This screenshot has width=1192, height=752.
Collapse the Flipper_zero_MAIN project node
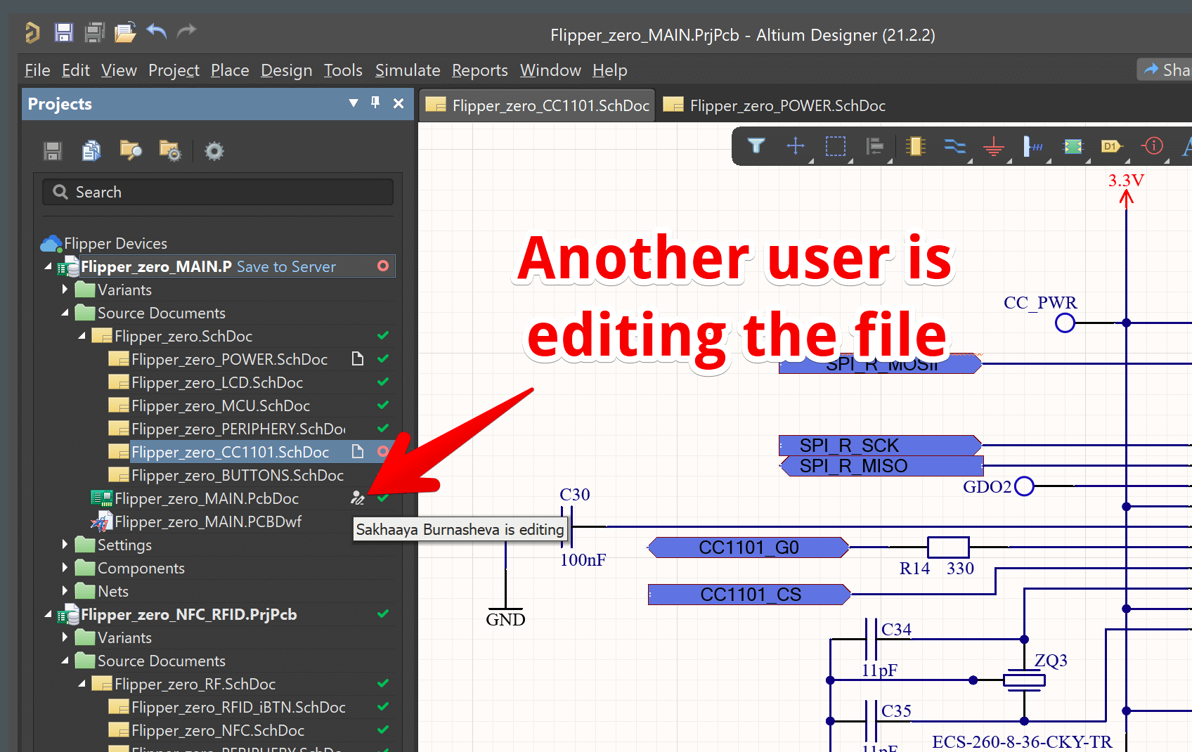click(48, 266)
